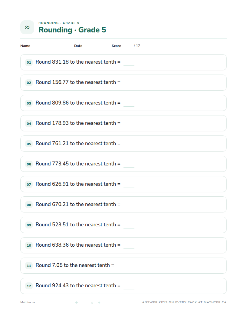Click the answer blank for 761.21
Screen dimensions: 247x320
(x=129, y=147)
